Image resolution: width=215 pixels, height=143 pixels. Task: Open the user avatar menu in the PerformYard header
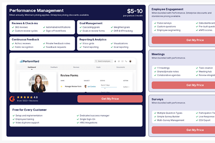(x=130, y=61)
